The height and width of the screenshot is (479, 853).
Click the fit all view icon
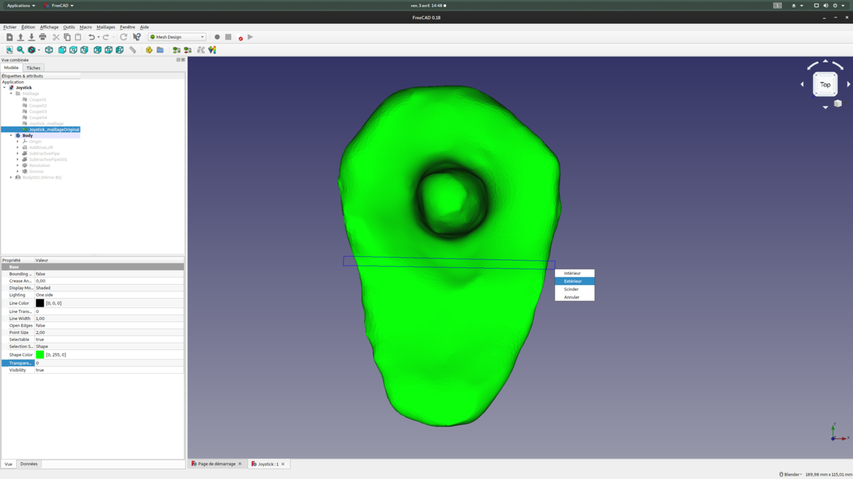(x=9, y=50)
